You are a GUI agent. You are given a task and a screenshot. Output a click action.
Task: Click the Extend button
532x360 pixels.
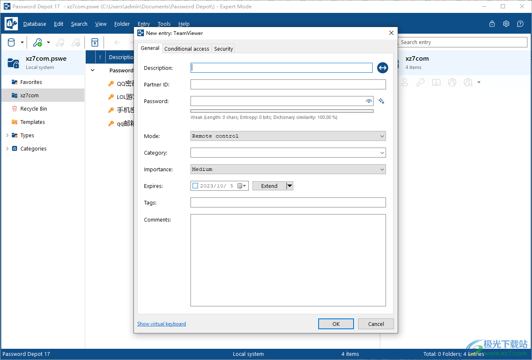point(269,186)
